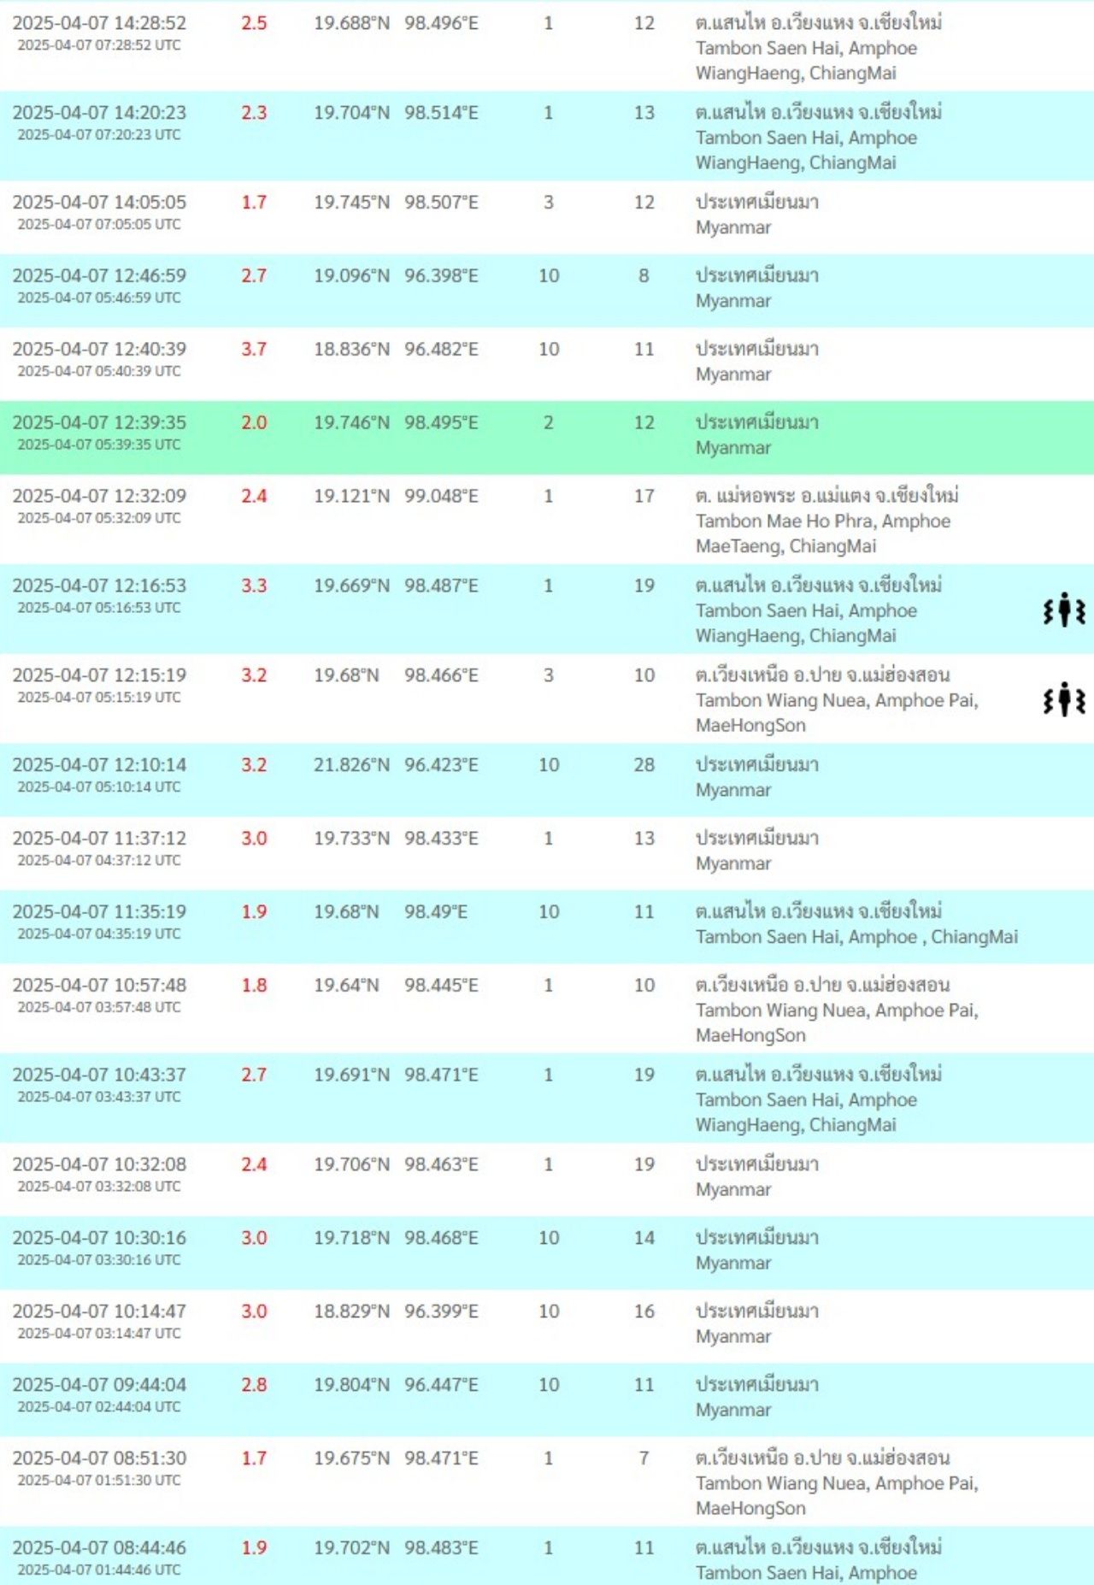Click the timestamp 2025-04-07 08:44:46

[x=99, y=1548]
